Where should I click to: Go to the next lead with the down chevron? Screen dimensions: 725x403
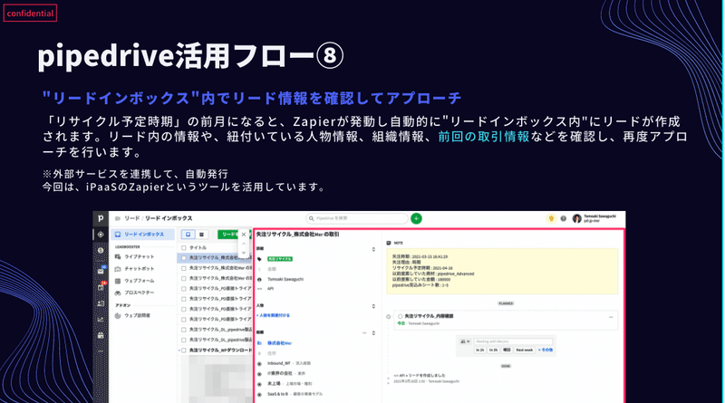[x=244, y=253]
